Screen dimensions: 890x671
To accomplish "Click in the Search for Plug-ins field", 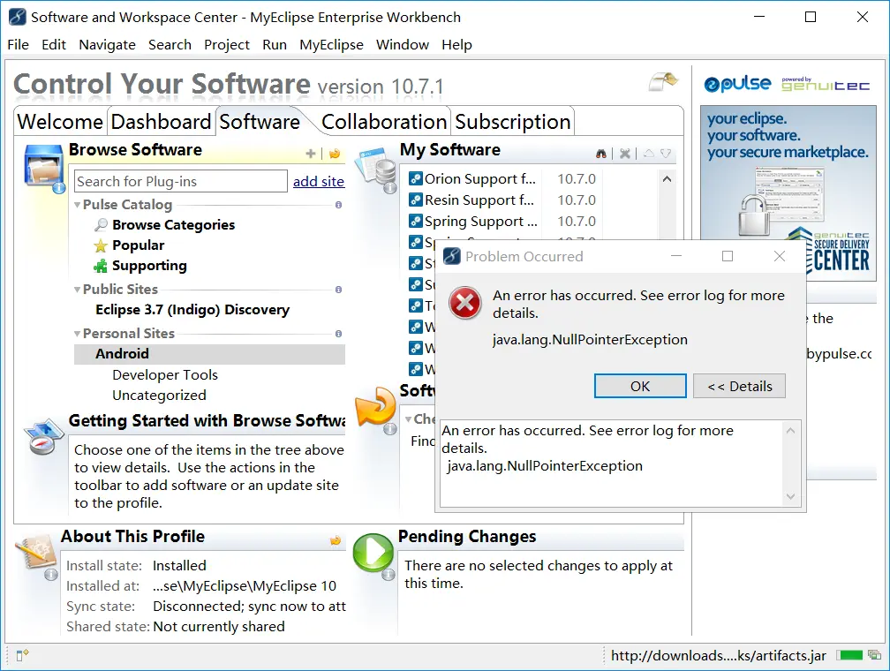I will click(180, 181).
